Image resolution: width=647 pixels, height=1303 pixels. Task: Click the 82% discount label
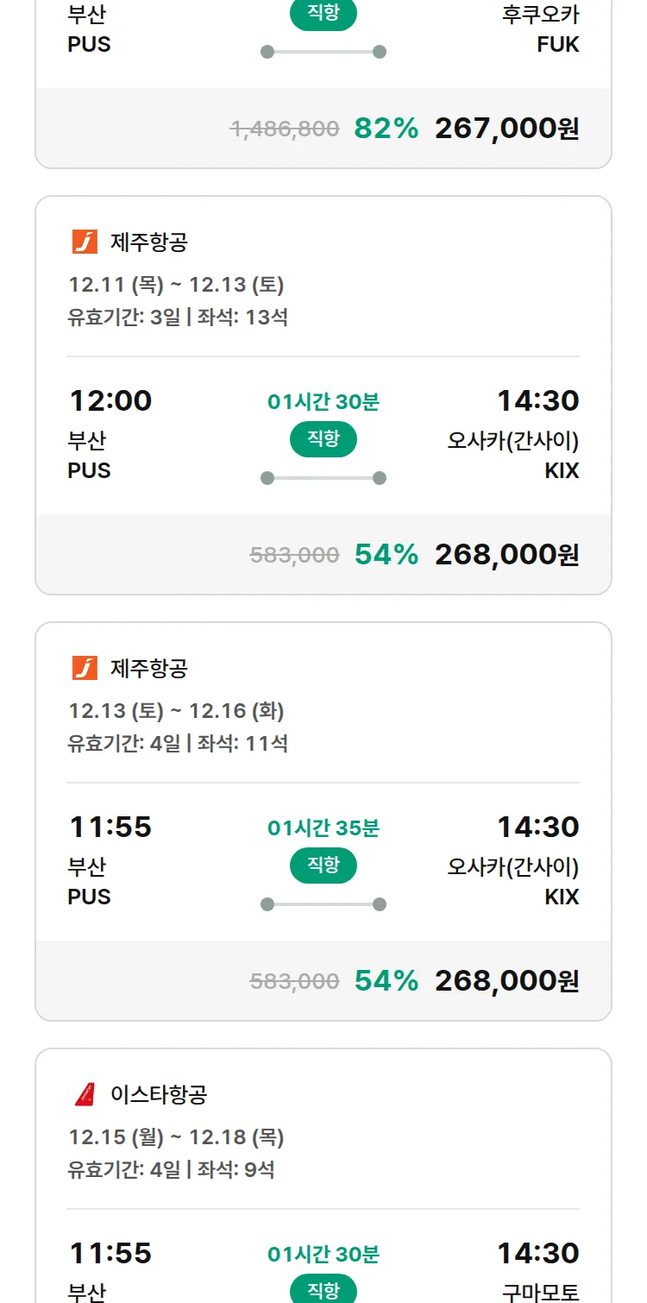point(386,129)
